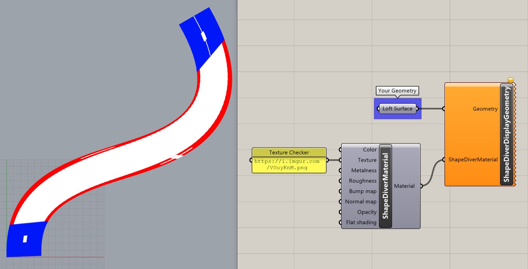Screen dimensions: 528x269
Task: Click the Material output label
Action: pyautogui.click(x=404, y=186)
